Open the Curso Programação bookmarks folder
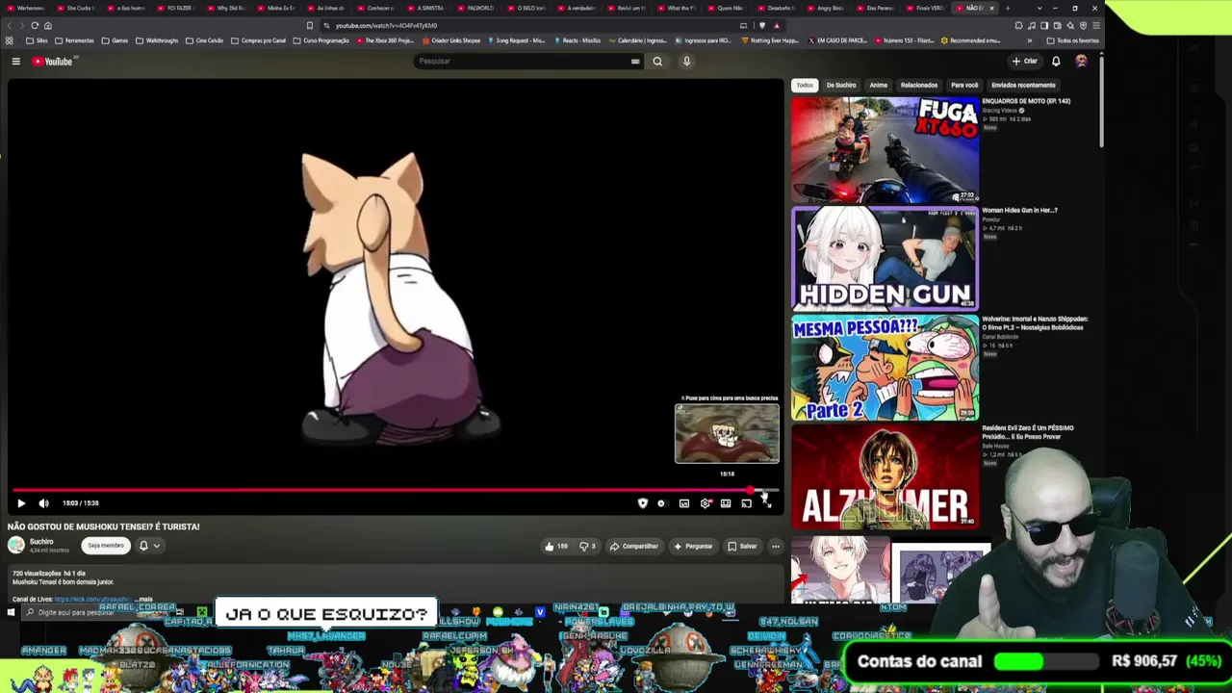The image size is (1232, 693). (x=321, y=40)
